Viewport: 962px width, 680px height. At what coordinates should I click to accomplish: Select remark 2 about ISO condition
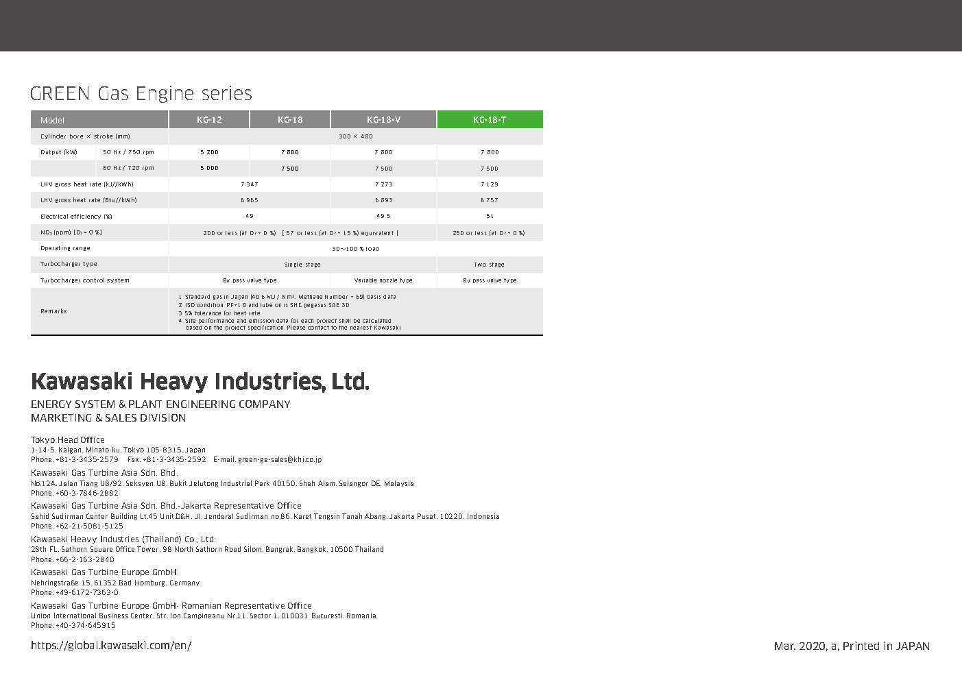pyautogui.click(x=264, y=305)
